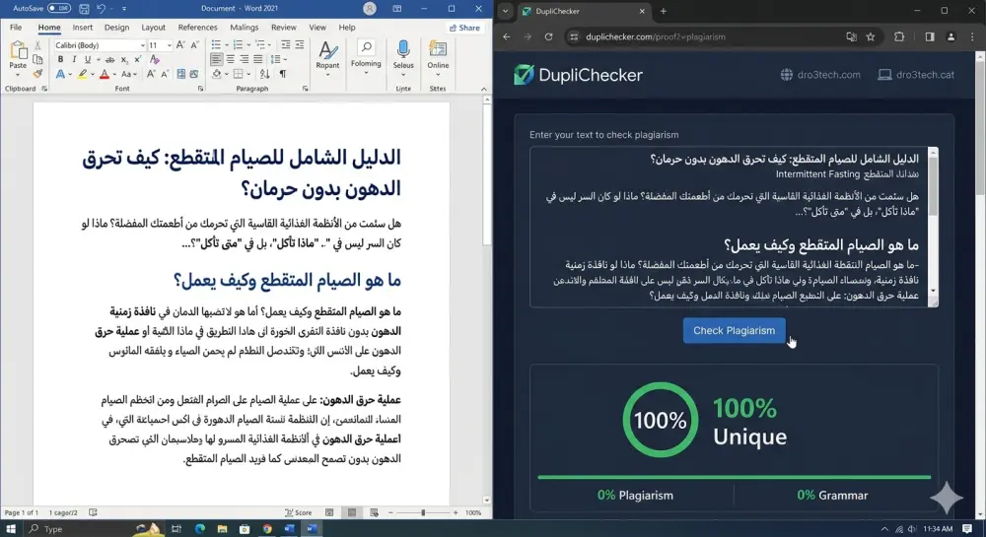Viewport: 986px width, 537px height.
Task: Click the Bullets list icon
Action: [216, 45]
